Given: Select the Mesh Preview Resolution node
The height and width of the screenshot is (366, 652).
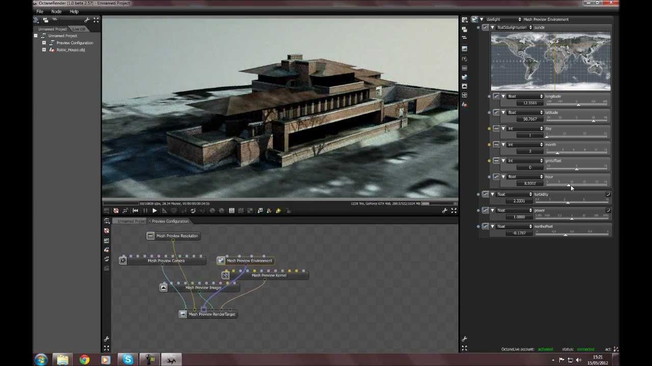Looking at the screenshot, I should (172, 236).
